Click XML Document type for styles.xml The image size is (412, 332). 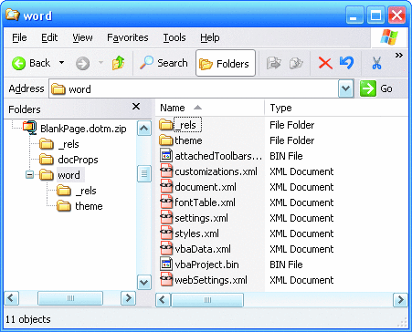pyautogui.click(x=301, y=233)
